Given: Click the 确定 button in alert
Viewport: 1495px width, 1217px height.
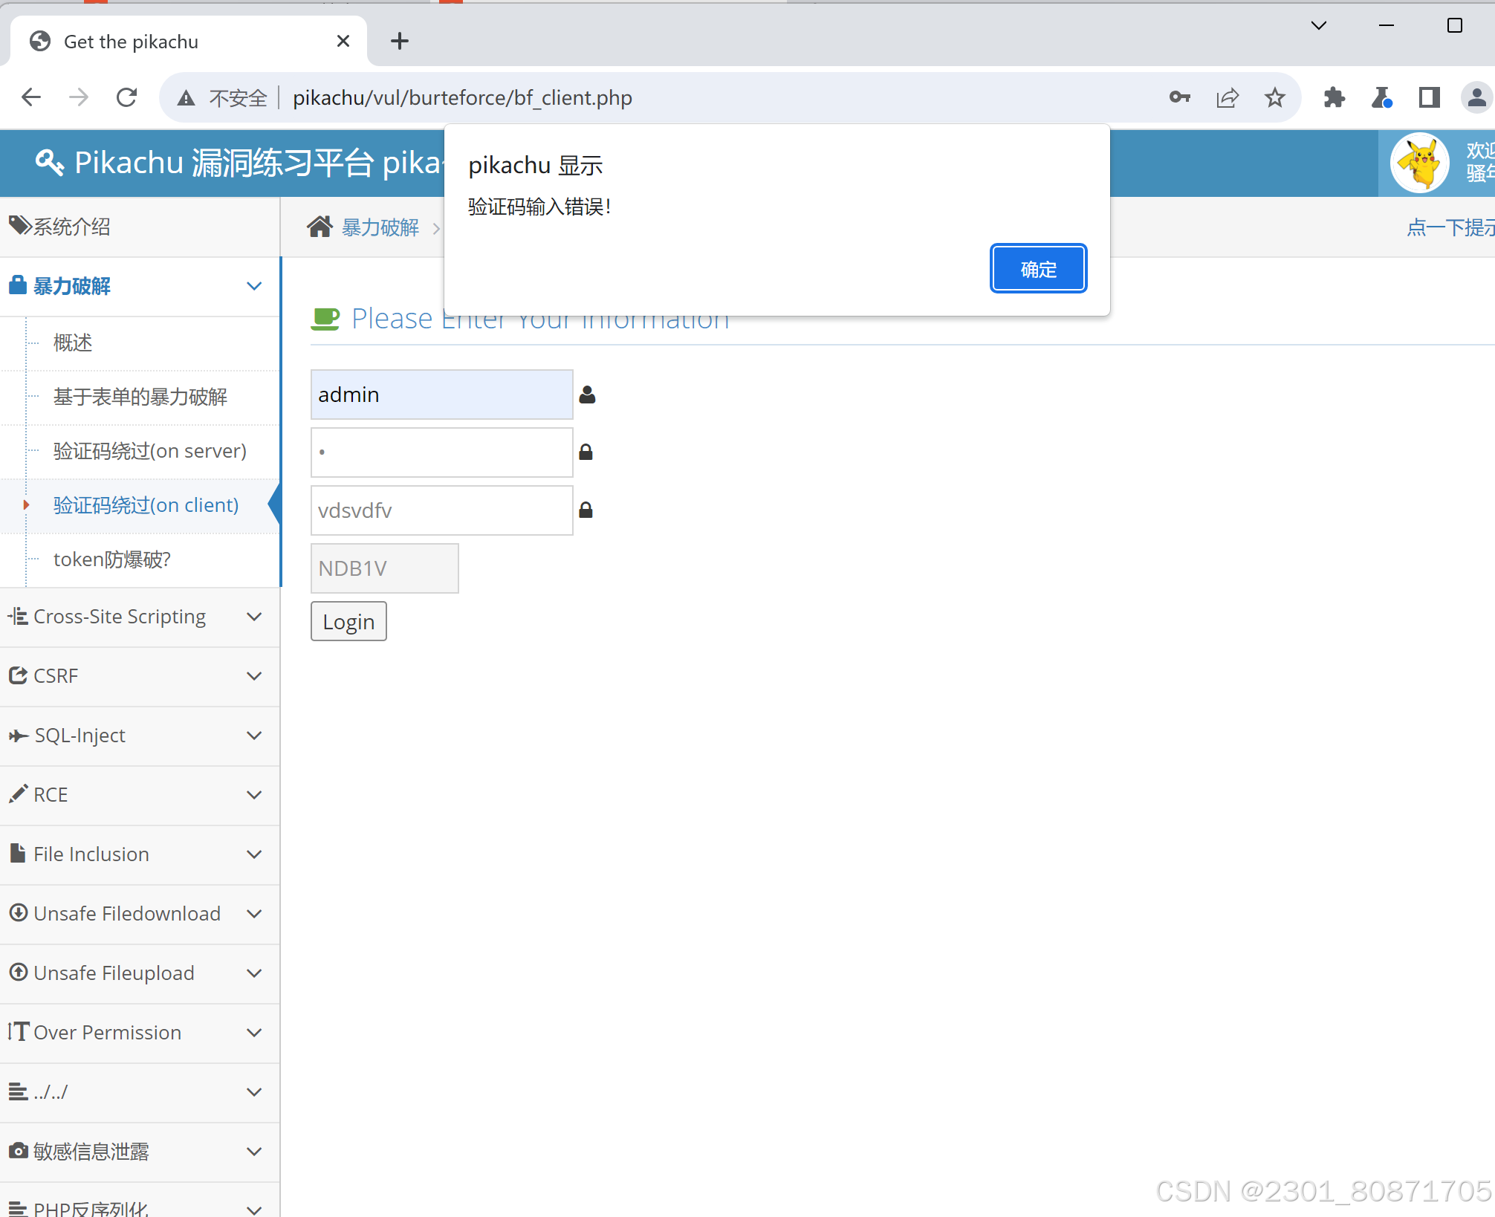Looking at the screenshot, I should 1038,269.
